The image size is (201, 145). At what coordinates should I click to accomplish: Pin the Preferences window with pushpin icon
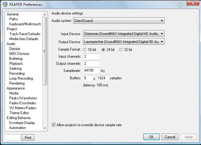click(x=180, y=5)
